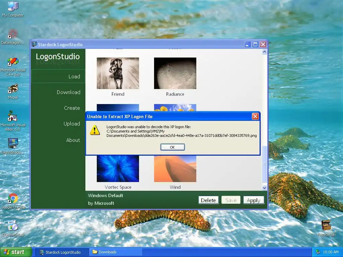This screenshot has width=343, height=257.
Task: Click the scrollbar down arrow
Action: pyautogui.click(x=264, y=188)
